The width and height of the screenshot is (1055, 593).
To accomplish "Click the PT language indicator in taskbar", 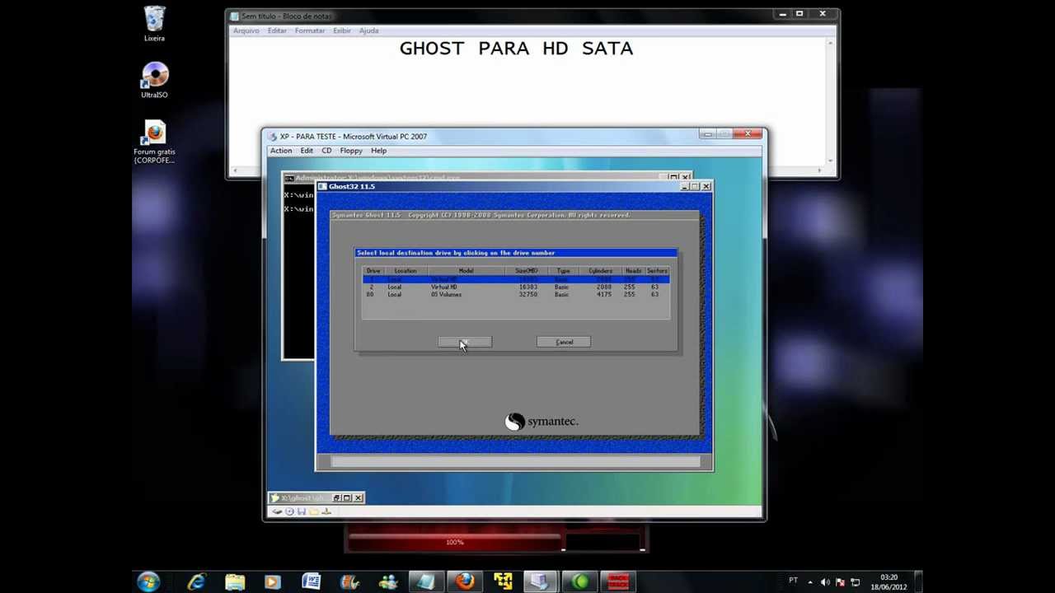I will click(793, 581).
